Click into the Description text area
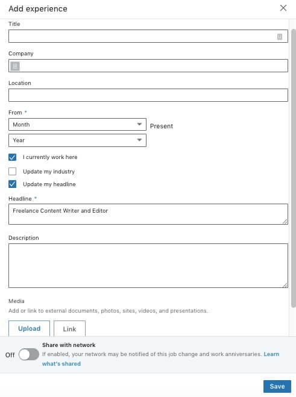This screenshot has height=397, width=296. pos(148,266)
